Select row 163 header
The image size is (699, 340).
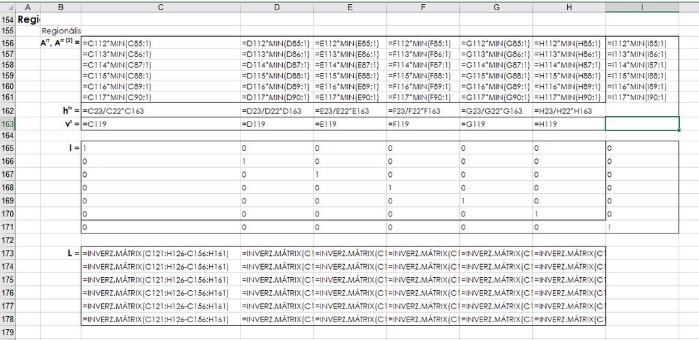coord(8,124)
